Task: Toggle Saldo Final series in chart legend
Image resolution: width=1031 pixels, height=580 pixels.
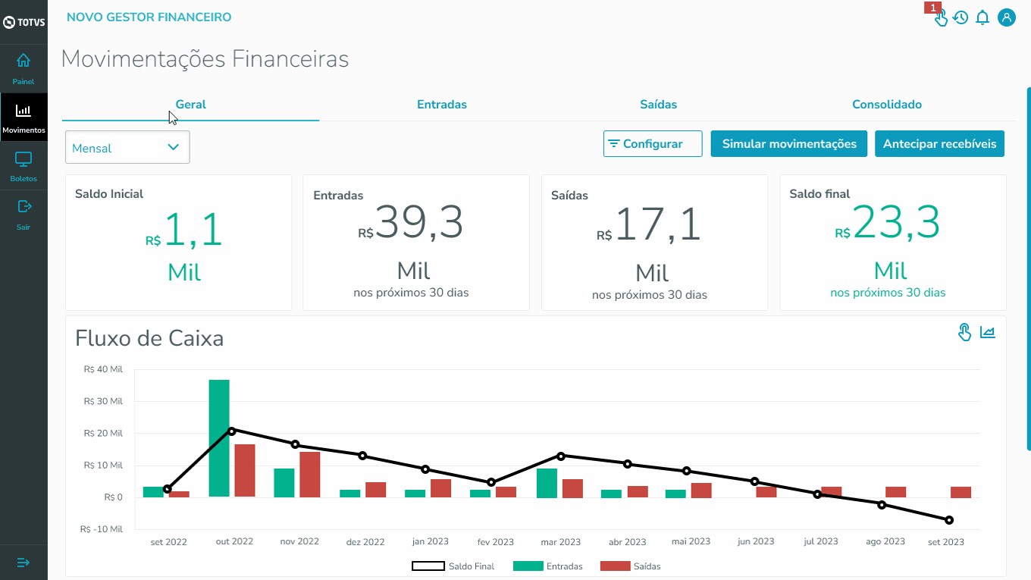Action: [x=453, y=566]
